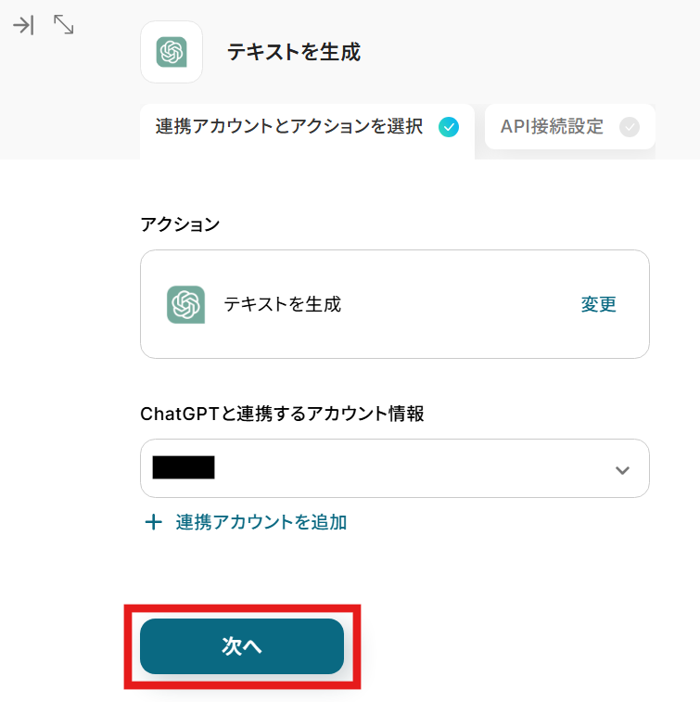The height and width of the screenshot is (702, 700).
Task: Click the teal checkmark on the first tab
Action: (x=449, y=127)
